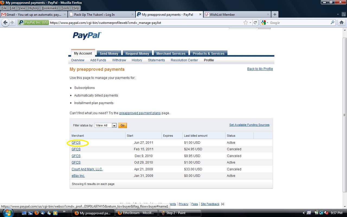Open the Help menu
Image resolution: width=347 pixels, height=217 pixels.
76,8
